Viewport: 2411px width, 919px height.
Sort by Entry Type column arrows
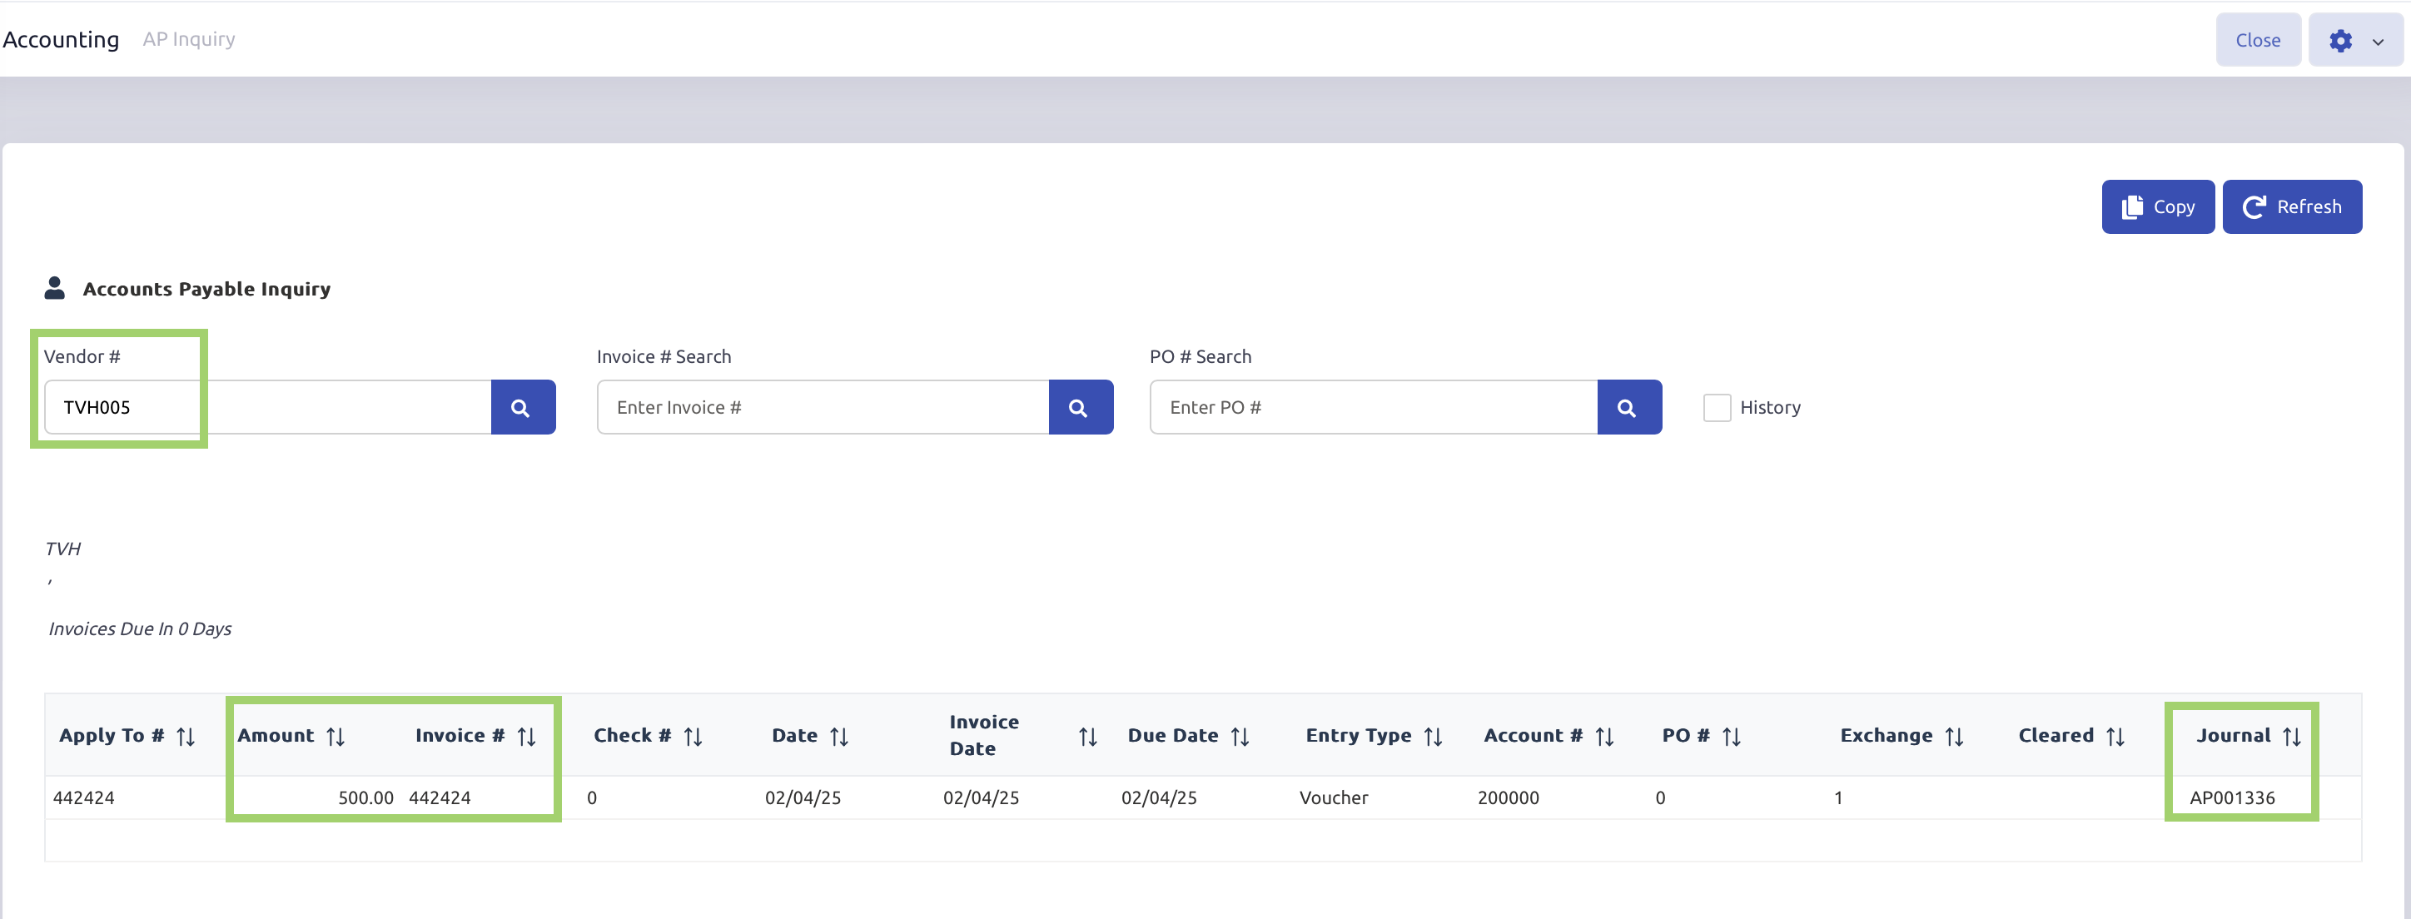1433,738
